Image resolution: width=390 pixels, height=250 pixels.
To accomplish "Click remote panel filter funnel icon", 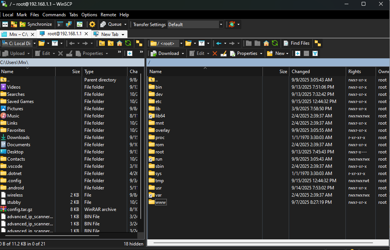I will point(202,43).
